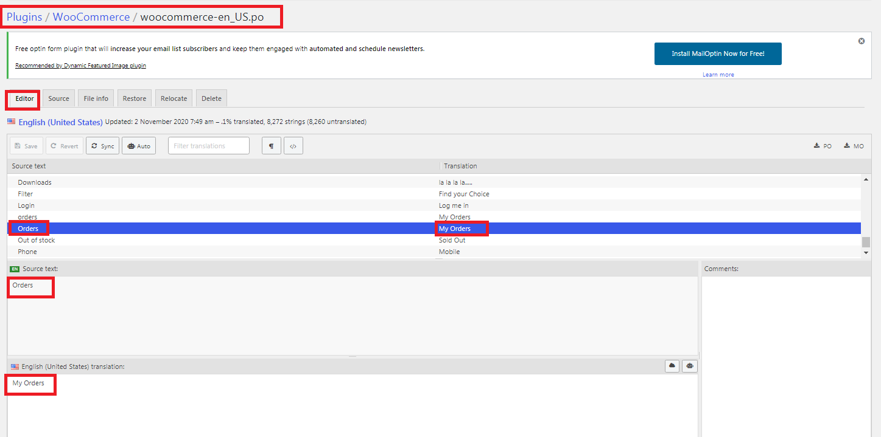Click English (United States) language link
Image resolution: width=881 pixels, height=437 pixels.
[x=60, y=122]
